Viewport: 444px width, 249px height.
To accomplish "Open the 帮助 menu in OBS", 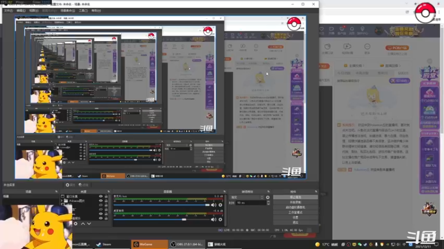I will (96, 11).
